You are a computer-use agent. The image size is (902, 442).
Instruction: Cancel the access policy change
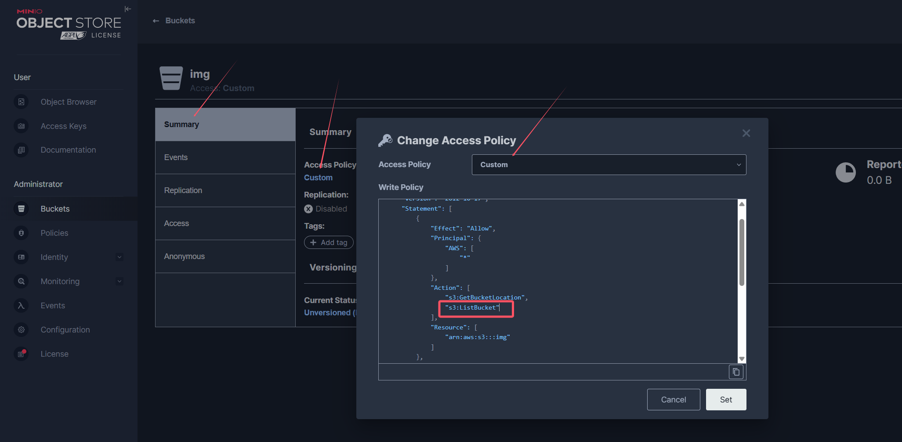click(x=673, y=400)
